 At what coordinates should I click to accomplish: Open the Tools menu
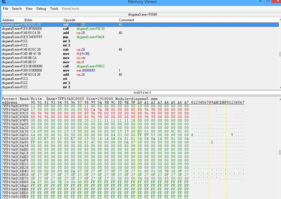(54, 9)
